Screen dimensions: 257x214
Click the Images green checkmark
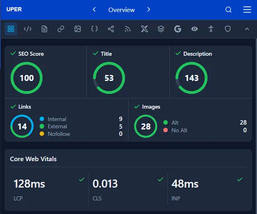tap(137, 107)
